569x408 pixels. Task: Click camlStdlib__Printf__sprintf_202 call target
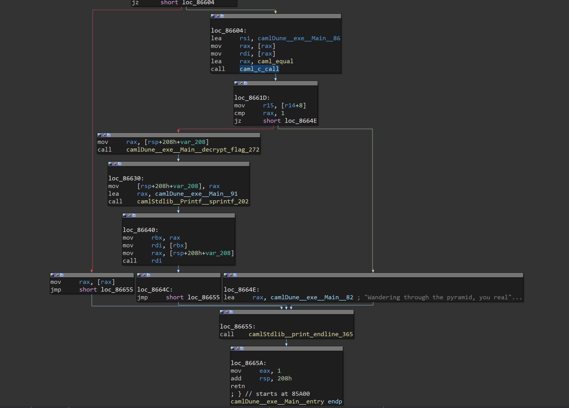click(x=193, y=201)
